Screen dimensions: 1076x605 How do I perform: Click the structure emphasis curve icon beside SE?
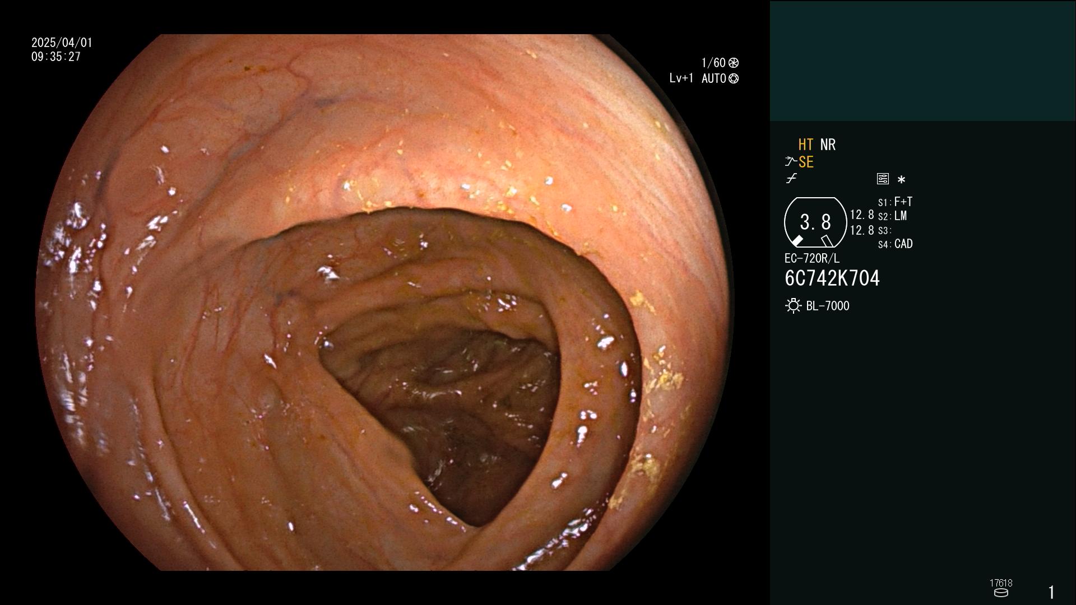(x=791, y=162)
